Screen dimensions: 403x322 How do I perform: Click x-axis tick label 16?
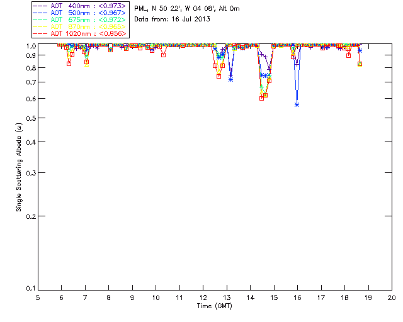coord(297,297)
